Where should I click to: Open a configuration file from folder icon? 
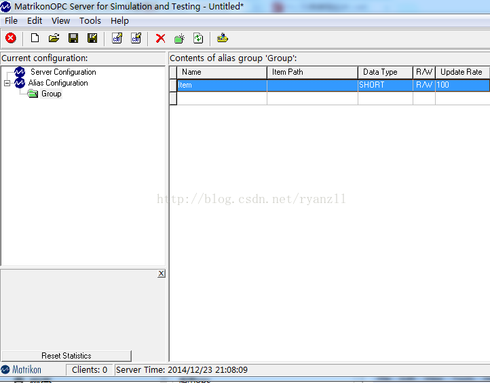coord(54,38)
